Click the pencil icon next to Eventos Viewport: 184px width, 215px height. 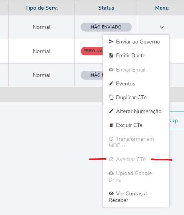(111, 83)
